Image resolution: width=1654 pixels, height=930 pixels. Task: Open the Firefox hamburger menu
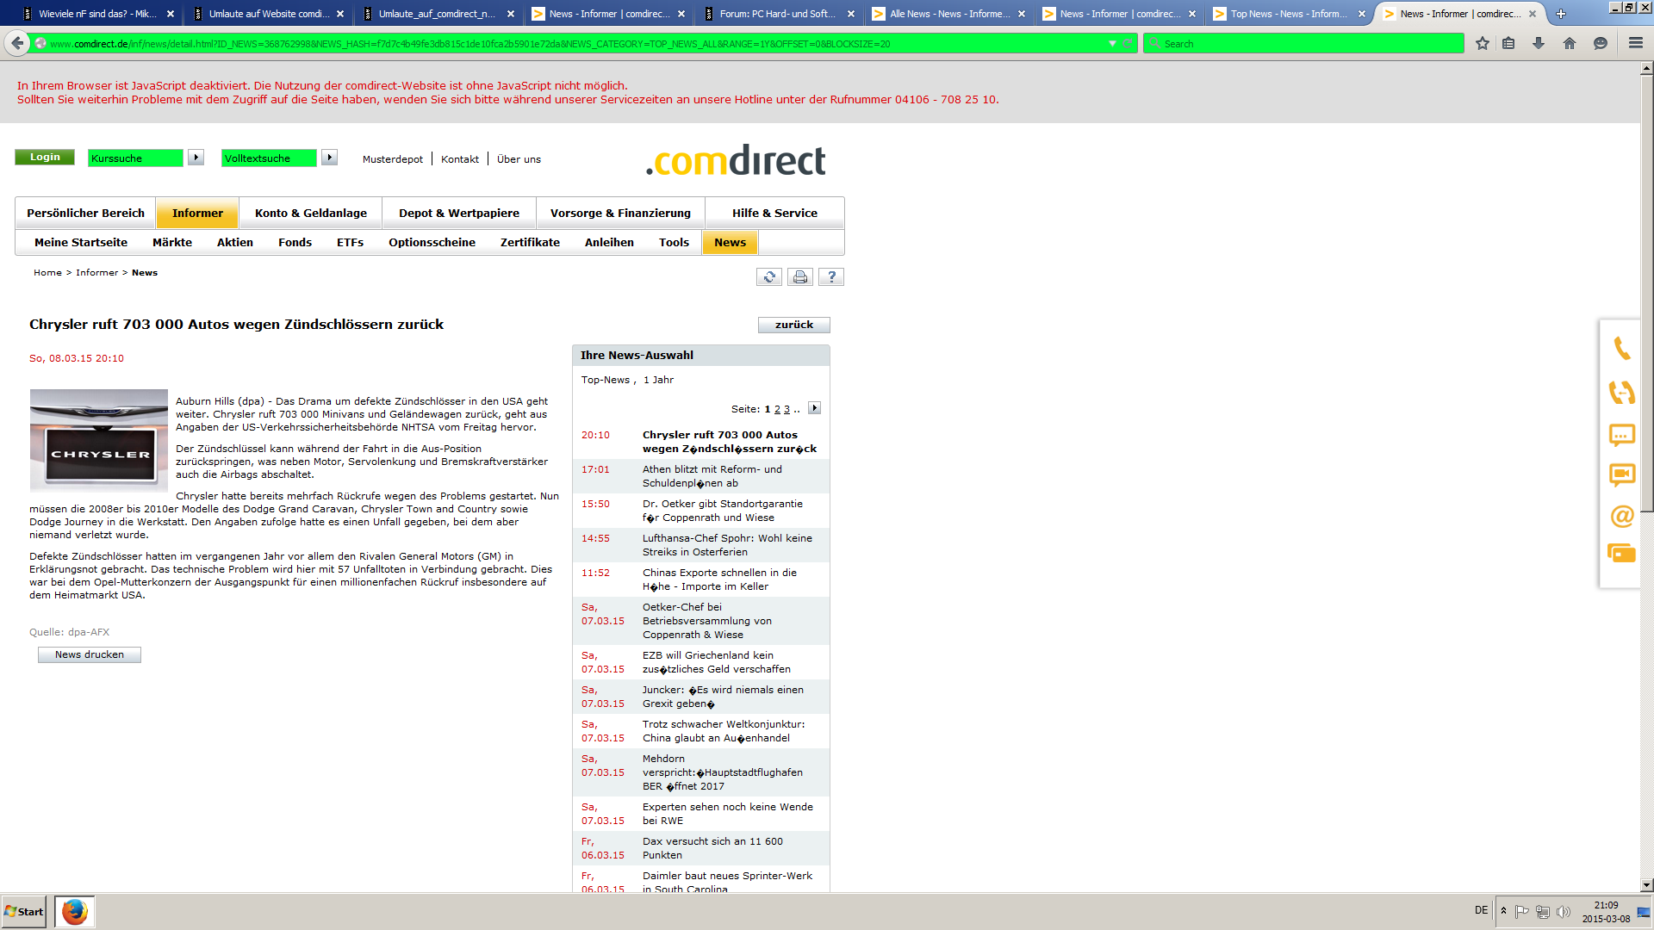pyautogui.click(x=1636, y=43)
